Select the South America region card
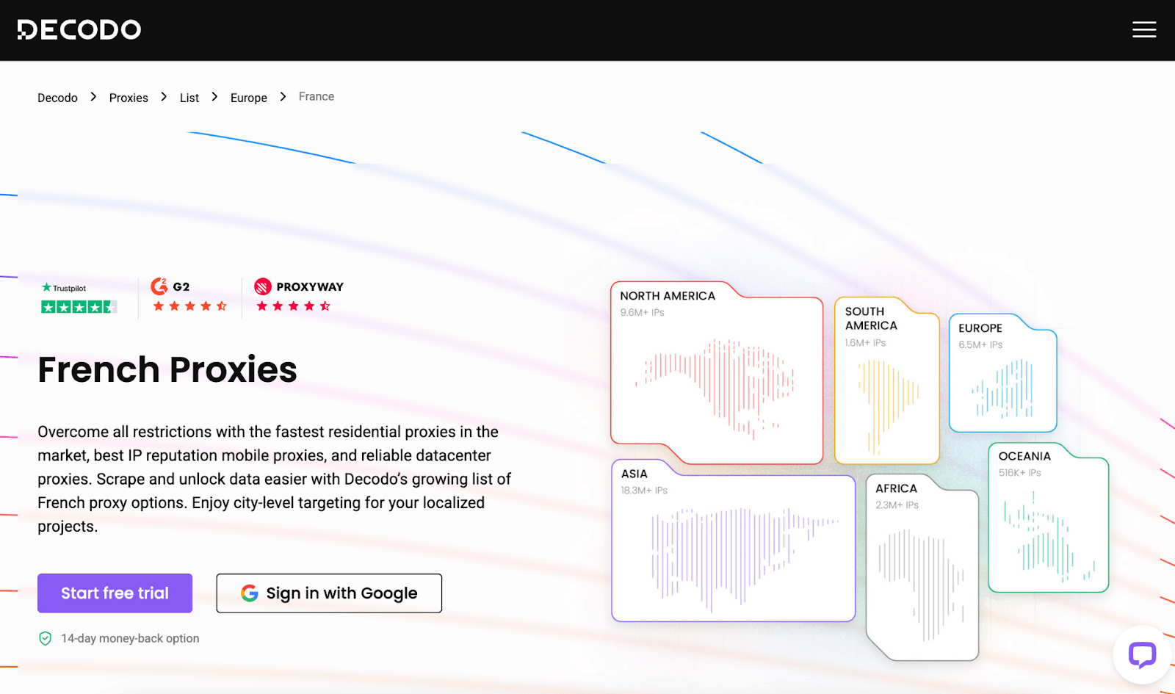 coord(887,380)
